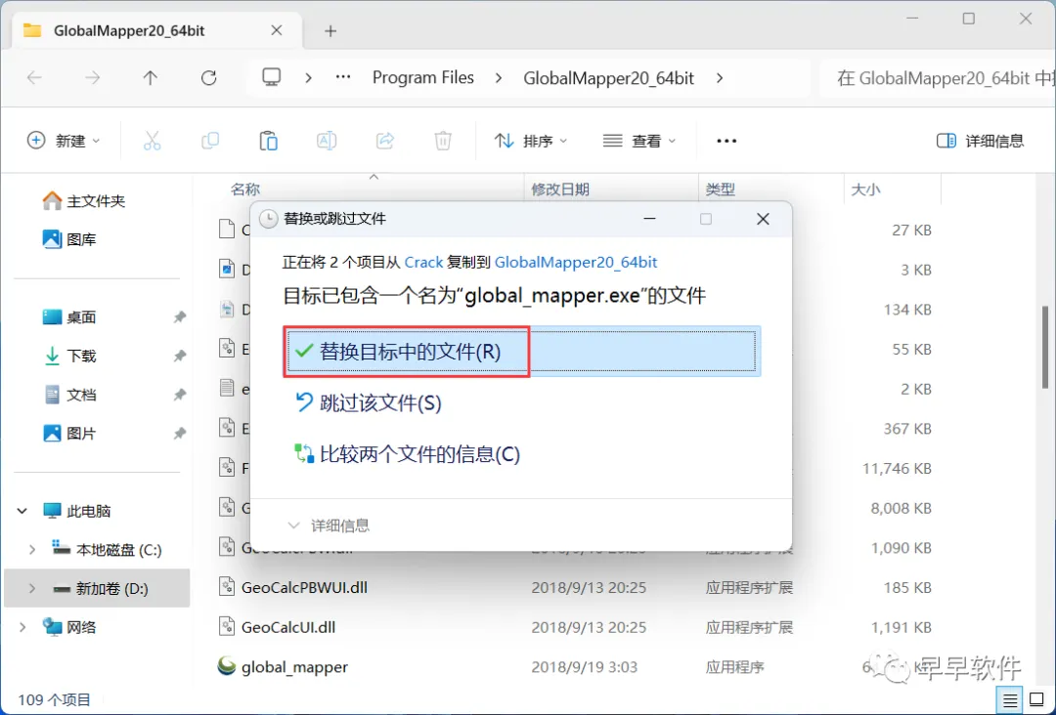The width and height of the screenshot is (1056, 715).
Task: Select the GeoCalcPBWUI.dll file icon
Action: click(x=227, y=586)
